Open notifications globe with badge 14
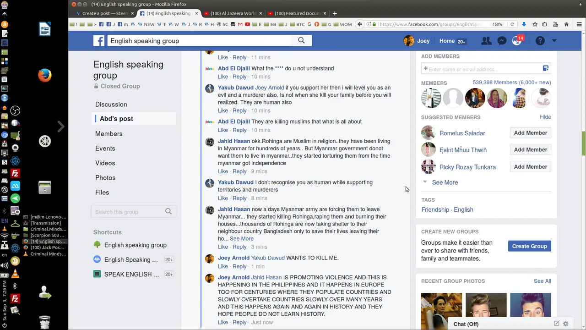The width and height of the screenshot is (586, 330). (517, 41)
